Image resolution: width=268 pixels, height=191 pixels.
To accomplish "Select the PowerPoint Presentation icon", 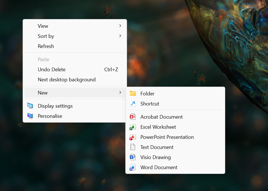I will (133, 137).
